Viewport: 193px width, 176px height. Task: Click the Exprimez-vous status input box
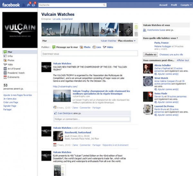tap(90, 54)
